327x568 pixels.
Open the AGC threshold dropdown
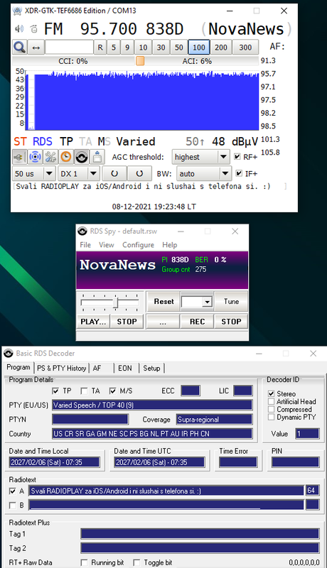tap(201, 157)
